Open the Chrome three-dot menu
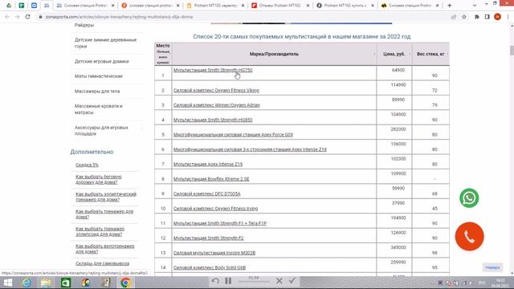The width and height of the screenshot is (514, 289). coord(508,17)
